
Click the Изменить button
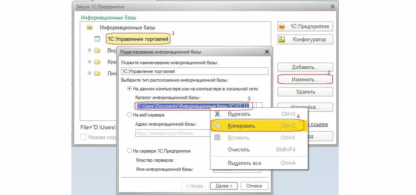pyautogui.click(x=305, y=79)
